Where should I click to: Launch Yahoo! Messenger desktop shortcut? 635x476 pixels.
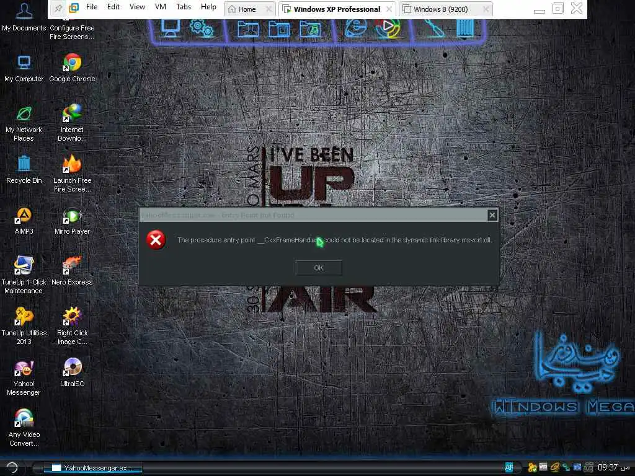24,377
